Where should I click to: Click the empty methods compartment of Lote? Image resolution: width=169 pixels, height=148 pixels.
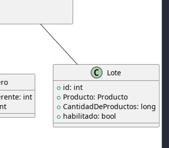tap(106, 125)
